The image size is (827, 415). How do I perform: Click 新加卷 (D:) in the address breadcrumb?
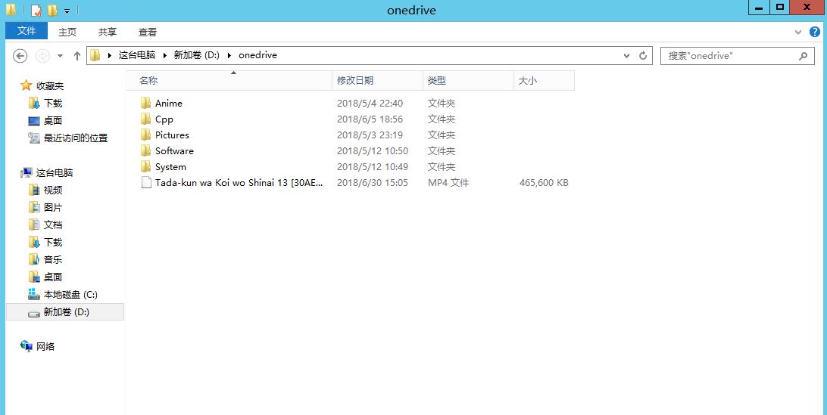click(196, 55)
